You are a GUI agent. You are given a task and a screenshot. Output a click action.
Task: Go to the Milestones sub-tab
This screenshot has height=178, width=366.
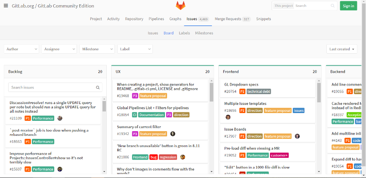204,33
